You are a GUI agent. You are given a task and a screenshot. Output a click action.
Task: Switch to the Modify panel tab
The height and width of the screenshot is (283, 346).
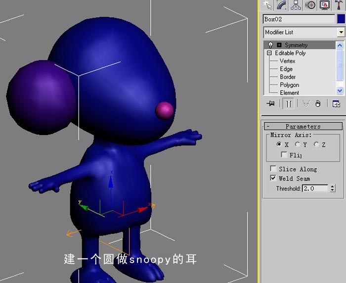(282, 5)
